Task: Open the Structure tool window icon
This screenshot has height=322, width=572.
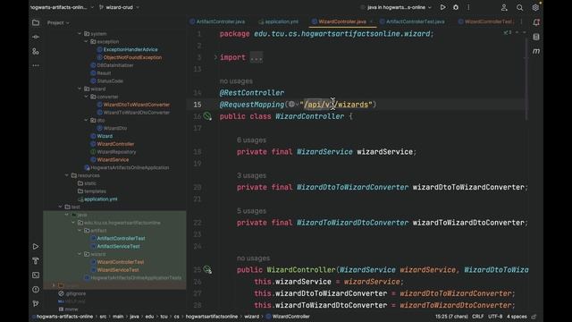Action: 36,52
